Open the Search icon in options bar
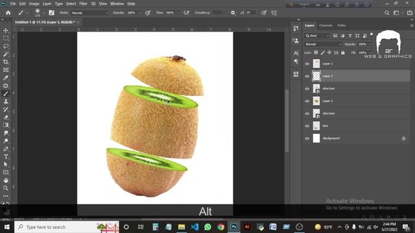The image size is (415, 233). 386,13
